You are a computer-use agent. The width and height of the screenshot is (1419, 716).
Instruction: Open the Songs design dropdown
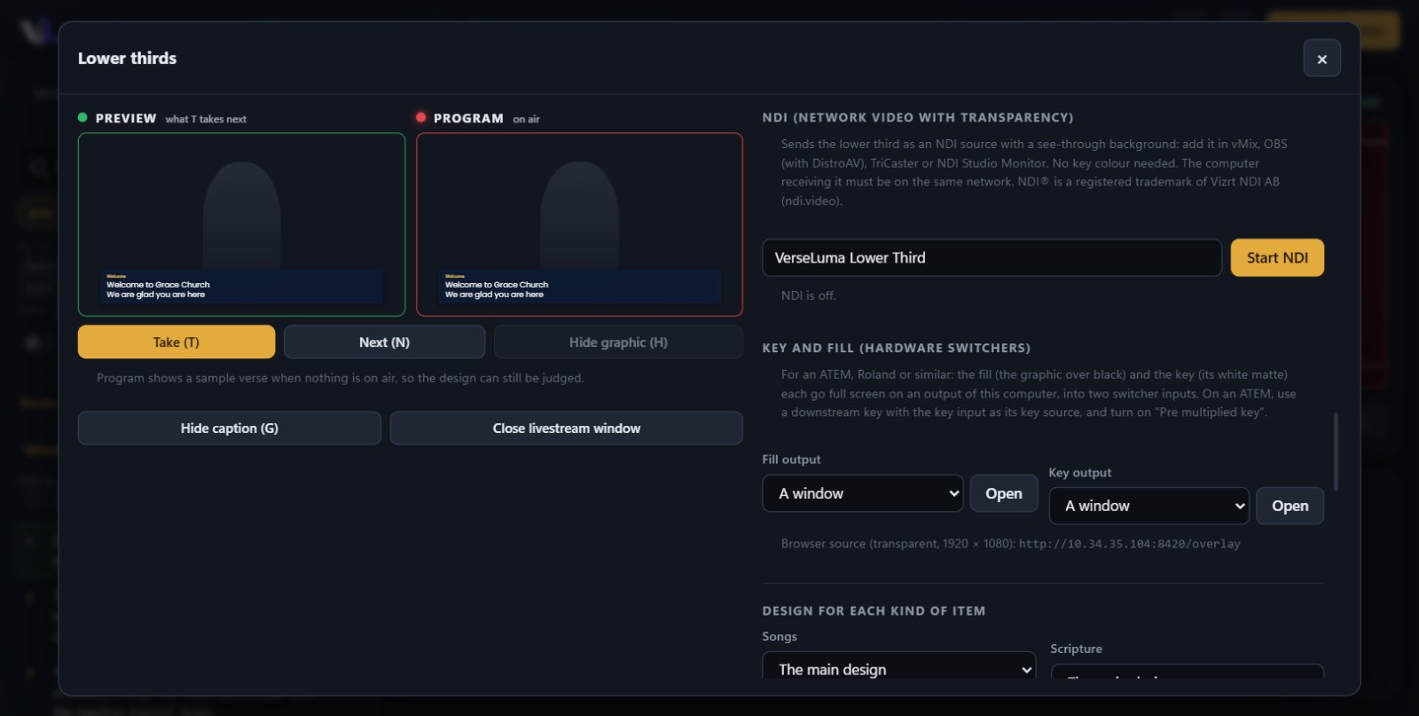[x=899, y=666]
